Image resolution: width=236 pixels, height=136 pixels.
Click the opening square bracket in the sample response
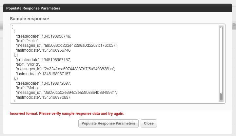point(12,26)
